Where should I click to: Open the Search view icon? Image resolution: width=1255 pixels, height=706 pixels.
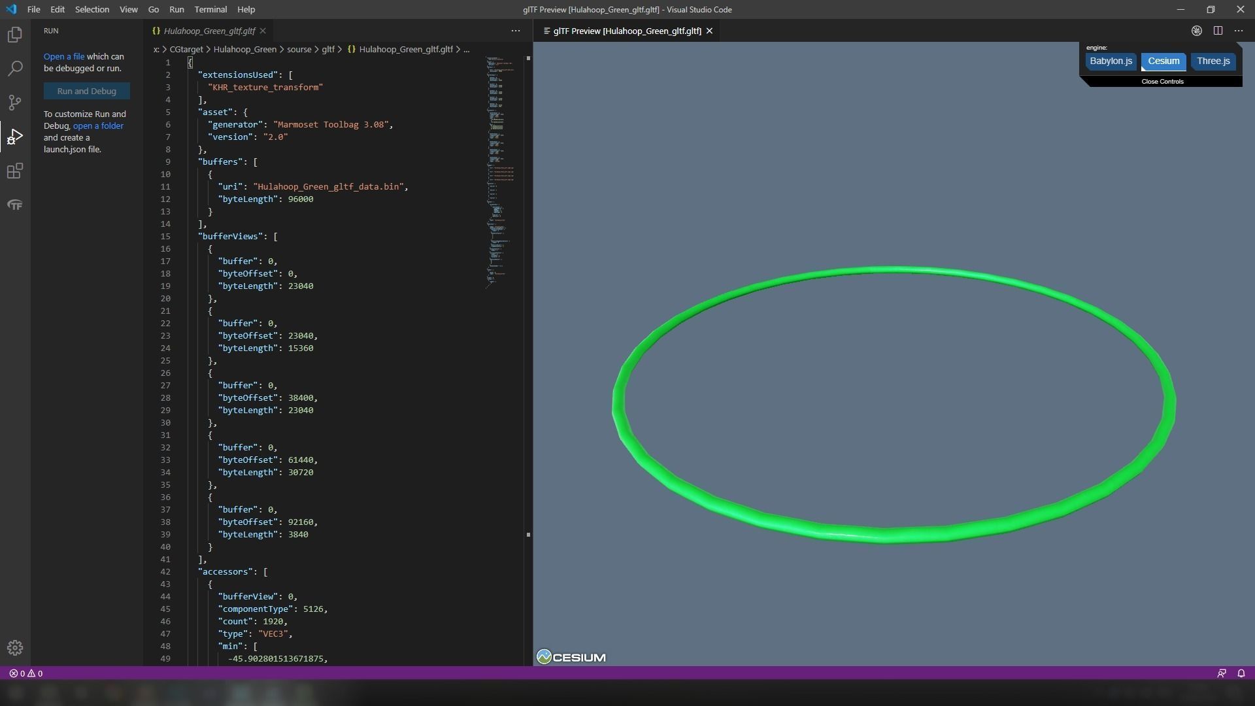[14, 69]
